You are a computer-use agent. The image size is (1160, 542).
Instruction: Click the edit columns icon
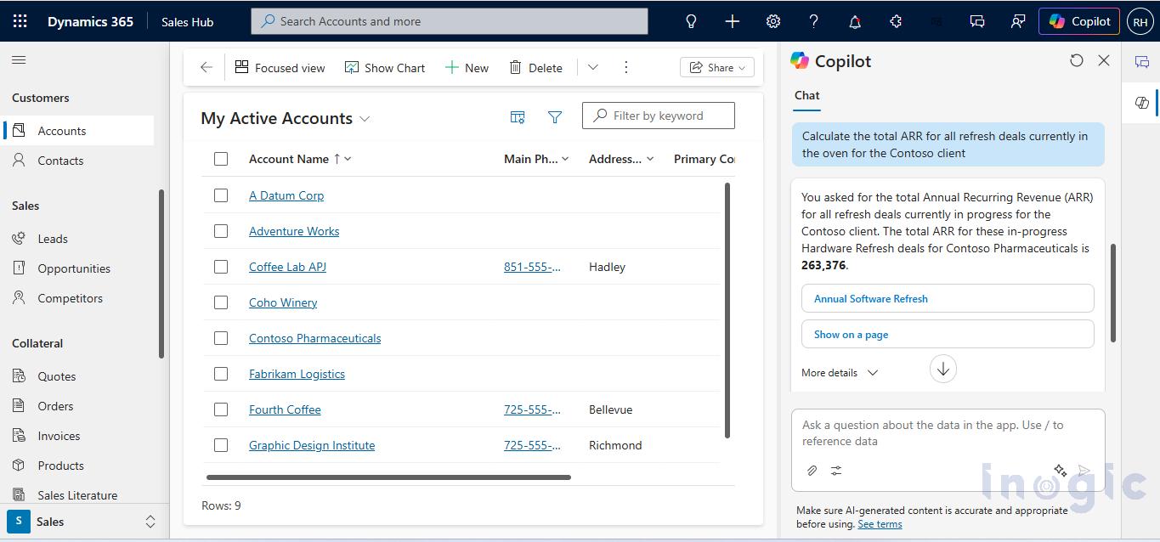pyautogui.click(x=517, y=117)
